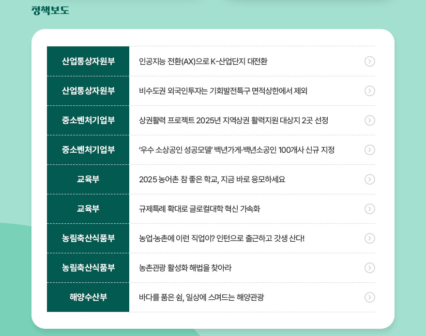Click the circle arrow beside the 백년가게·백년소공인 headline
This screenshot has height=336, width=426.
point(369,150)
